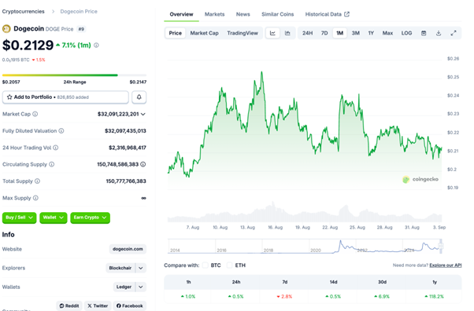
Task: Add Dogecoin to Portfolio
Action: pyautogui.click(x=65, y=97)
